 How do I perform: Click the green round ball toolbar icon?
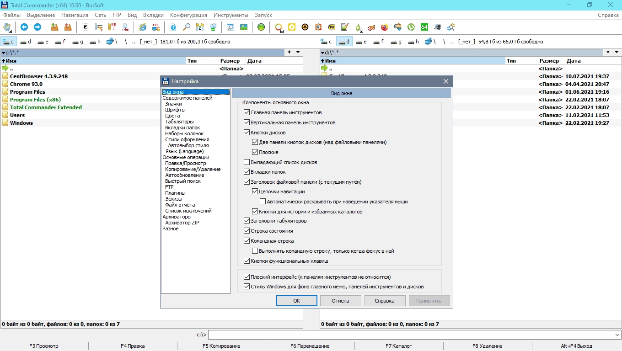tap(261, 27)
